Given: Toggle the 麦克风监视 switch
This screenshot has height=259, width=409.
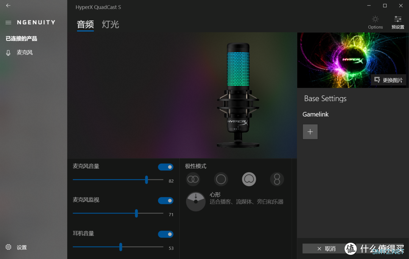Looking at the screenshot, I should pyautogui.click(x=165, y=201).
